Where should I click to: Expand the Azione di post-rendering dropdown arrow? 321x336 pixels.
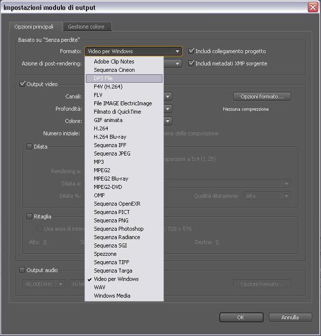[x=177, y=63]
